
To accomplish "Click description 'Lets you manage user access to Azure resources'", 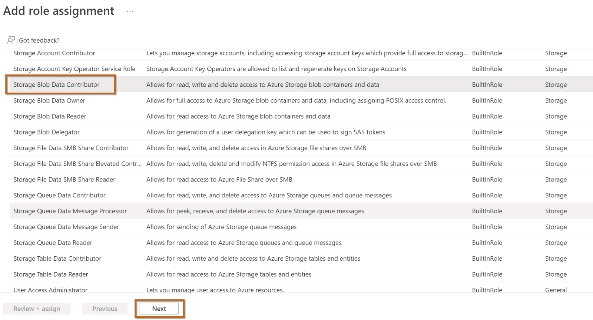I will tap(215, 290).
